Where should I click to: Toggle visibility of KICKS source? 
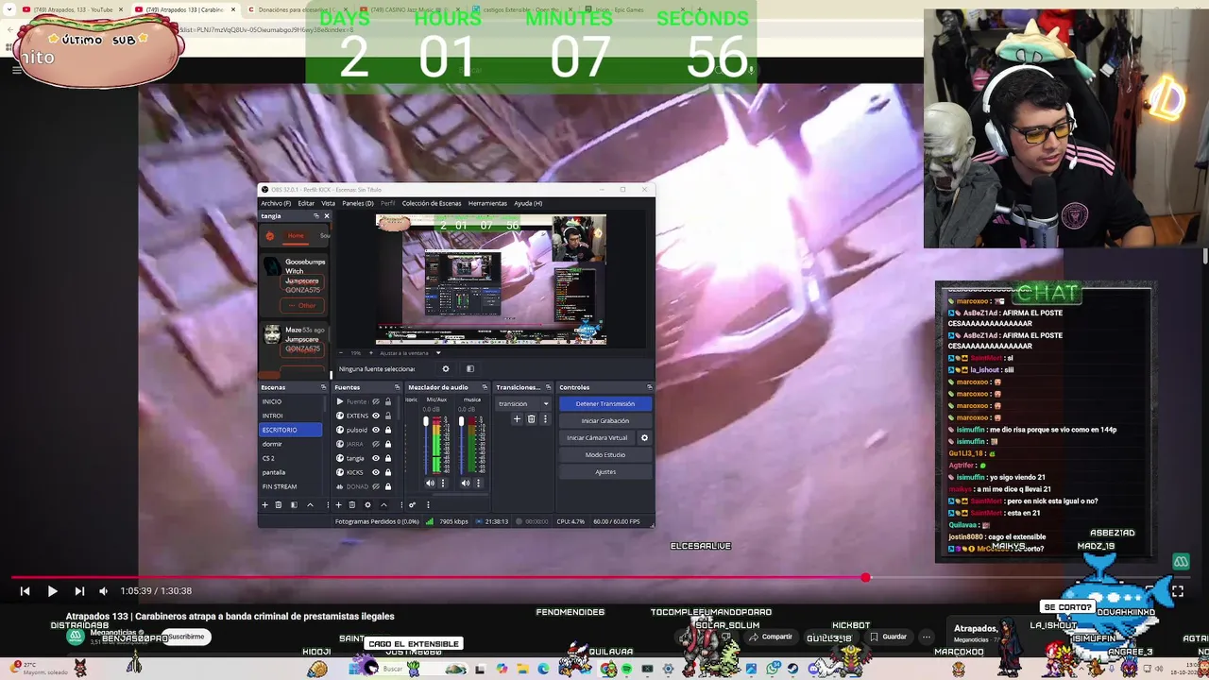click(x=376, y=472)
